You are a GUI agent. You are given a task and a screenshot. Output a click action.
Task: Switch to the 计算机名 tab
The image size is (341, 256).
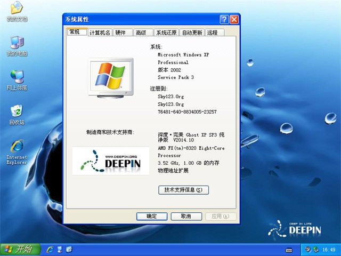(x=100, y=33)
